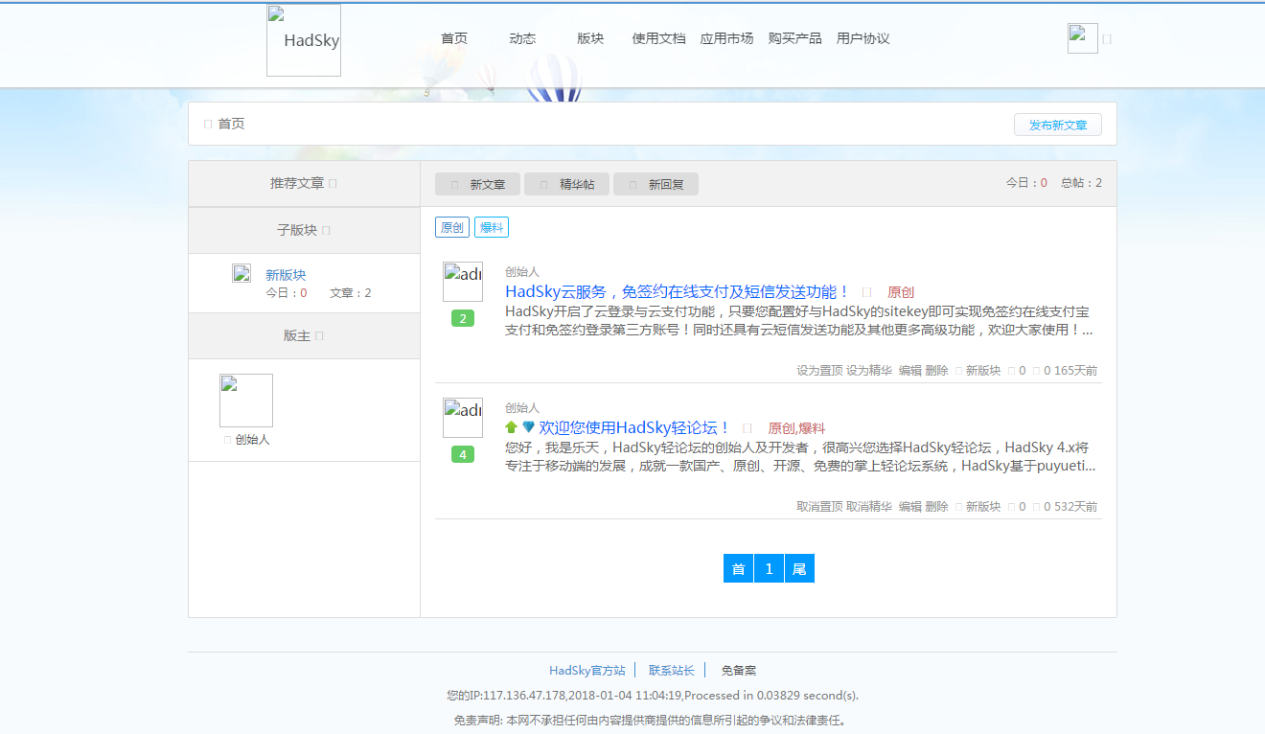Collapse the 版主 section header

(304, 336)
